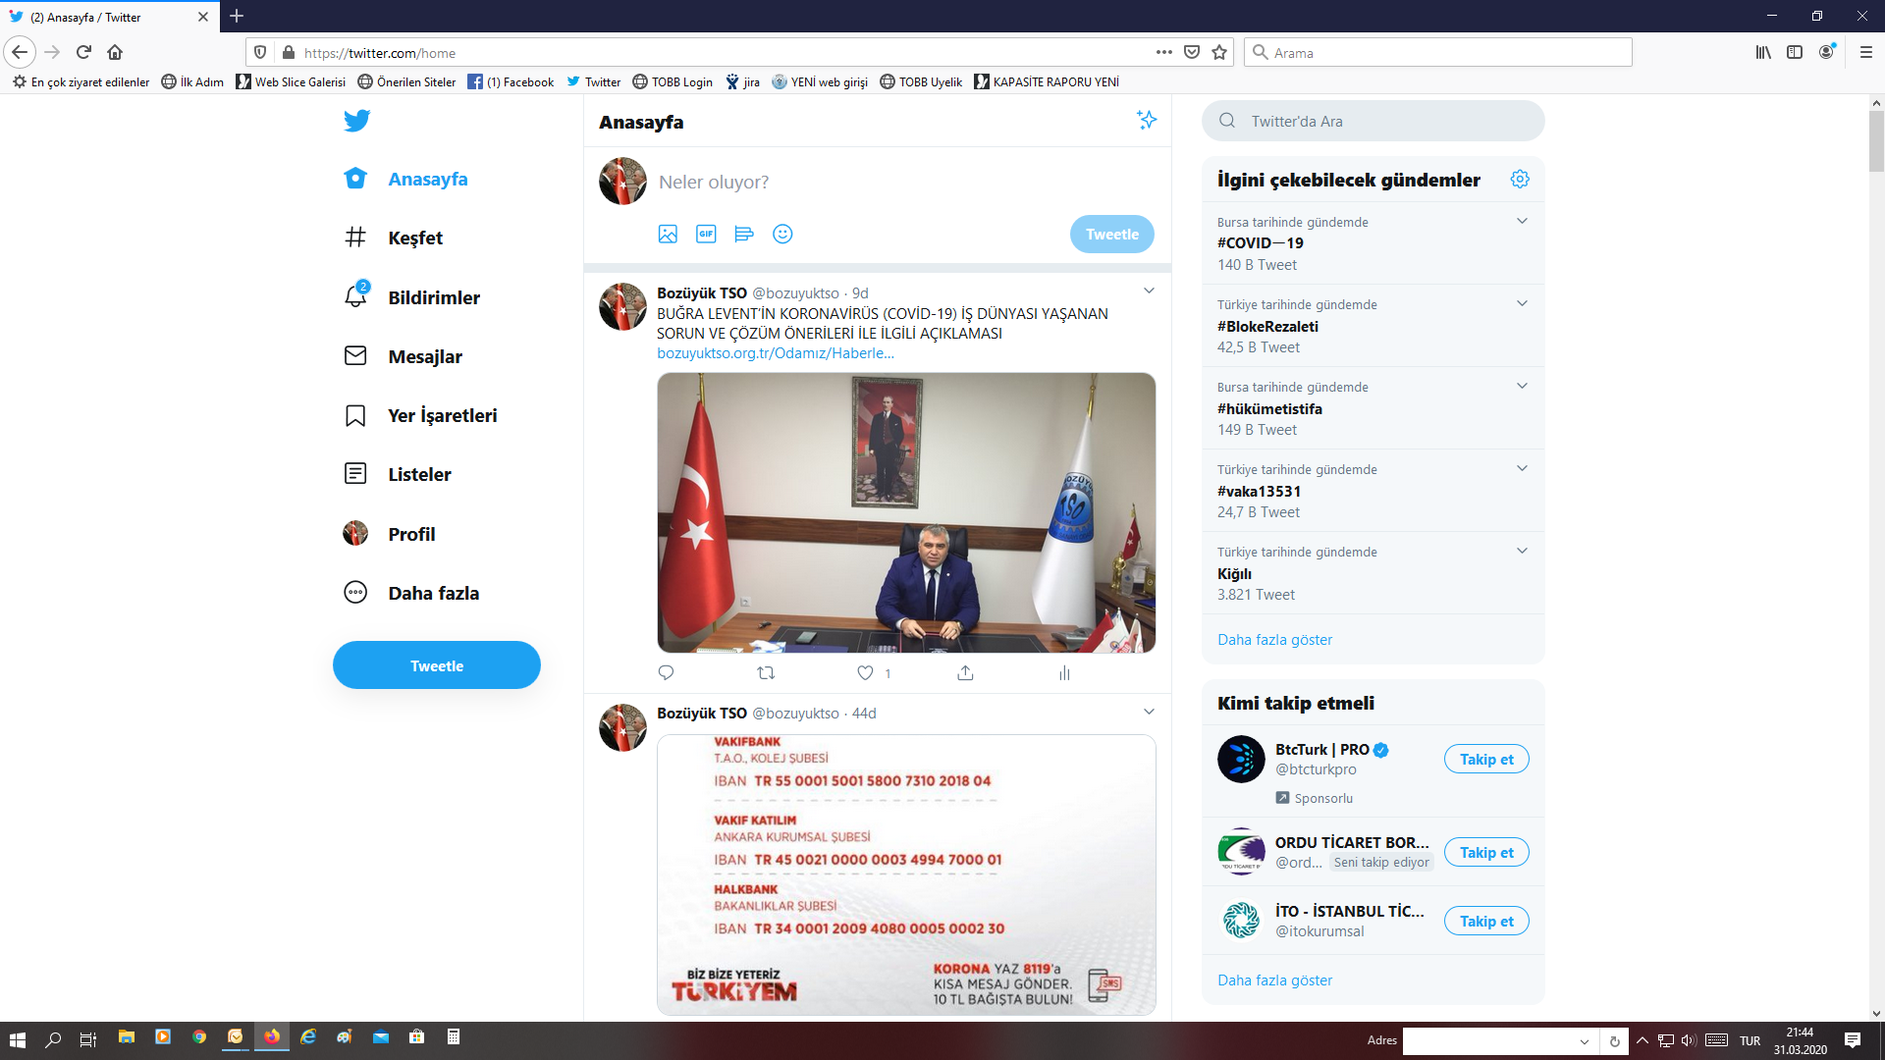Reply to Buğra Levent tweet
Image resolution: width=1885 pixels, height=1060 pixels.
(x=666, y=672)
